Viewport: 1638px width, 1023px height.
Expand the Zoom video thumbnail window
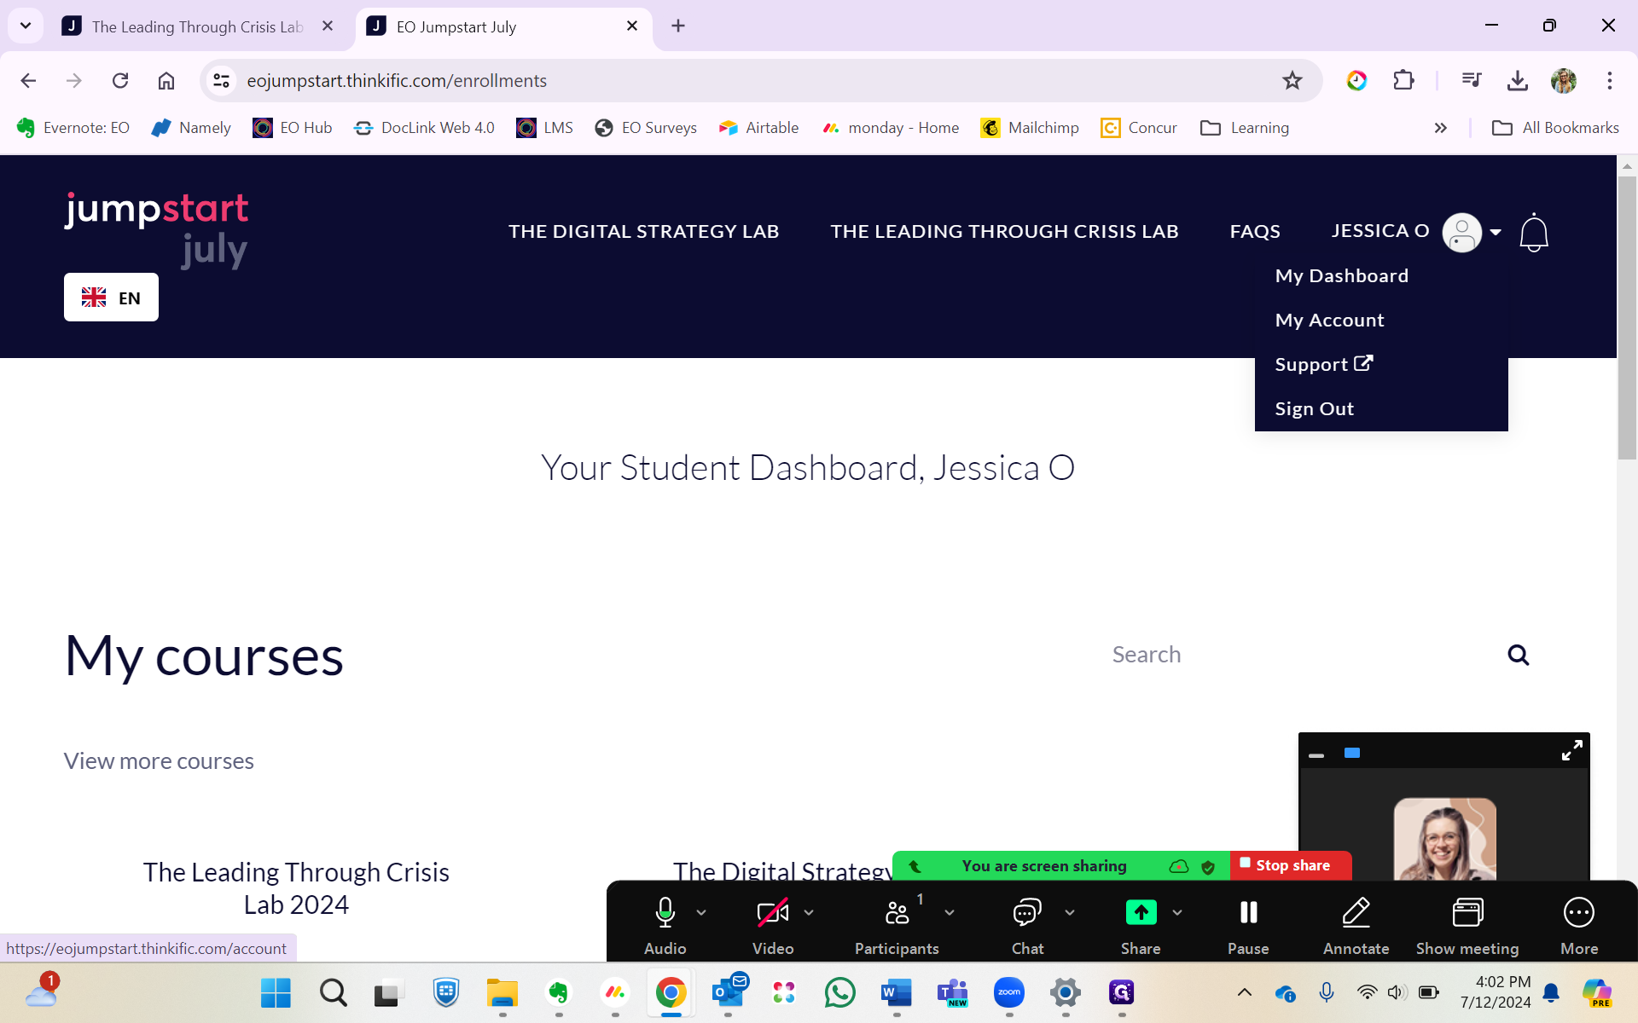1571,750
